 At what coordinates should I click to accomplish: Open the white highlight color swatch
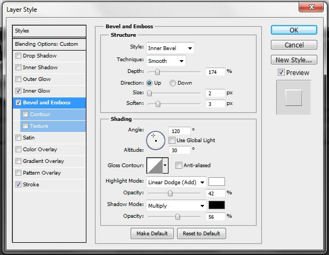pos(216,182)
